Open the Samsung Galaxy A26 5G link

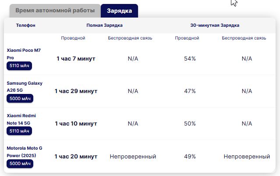(x=25, y=86)
